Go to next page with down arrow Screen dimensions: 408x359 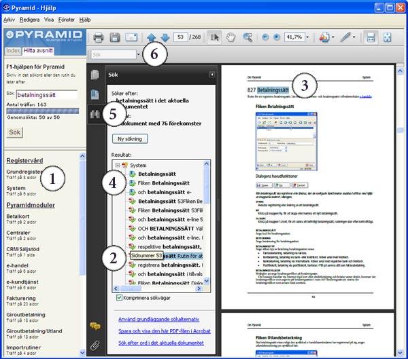point(165,38)
